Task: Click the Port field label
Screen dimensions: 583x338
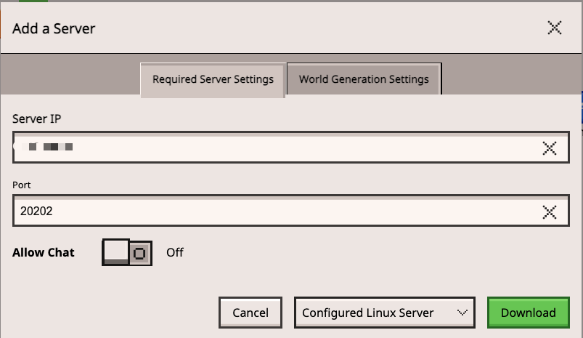Action: coord(22,185)
